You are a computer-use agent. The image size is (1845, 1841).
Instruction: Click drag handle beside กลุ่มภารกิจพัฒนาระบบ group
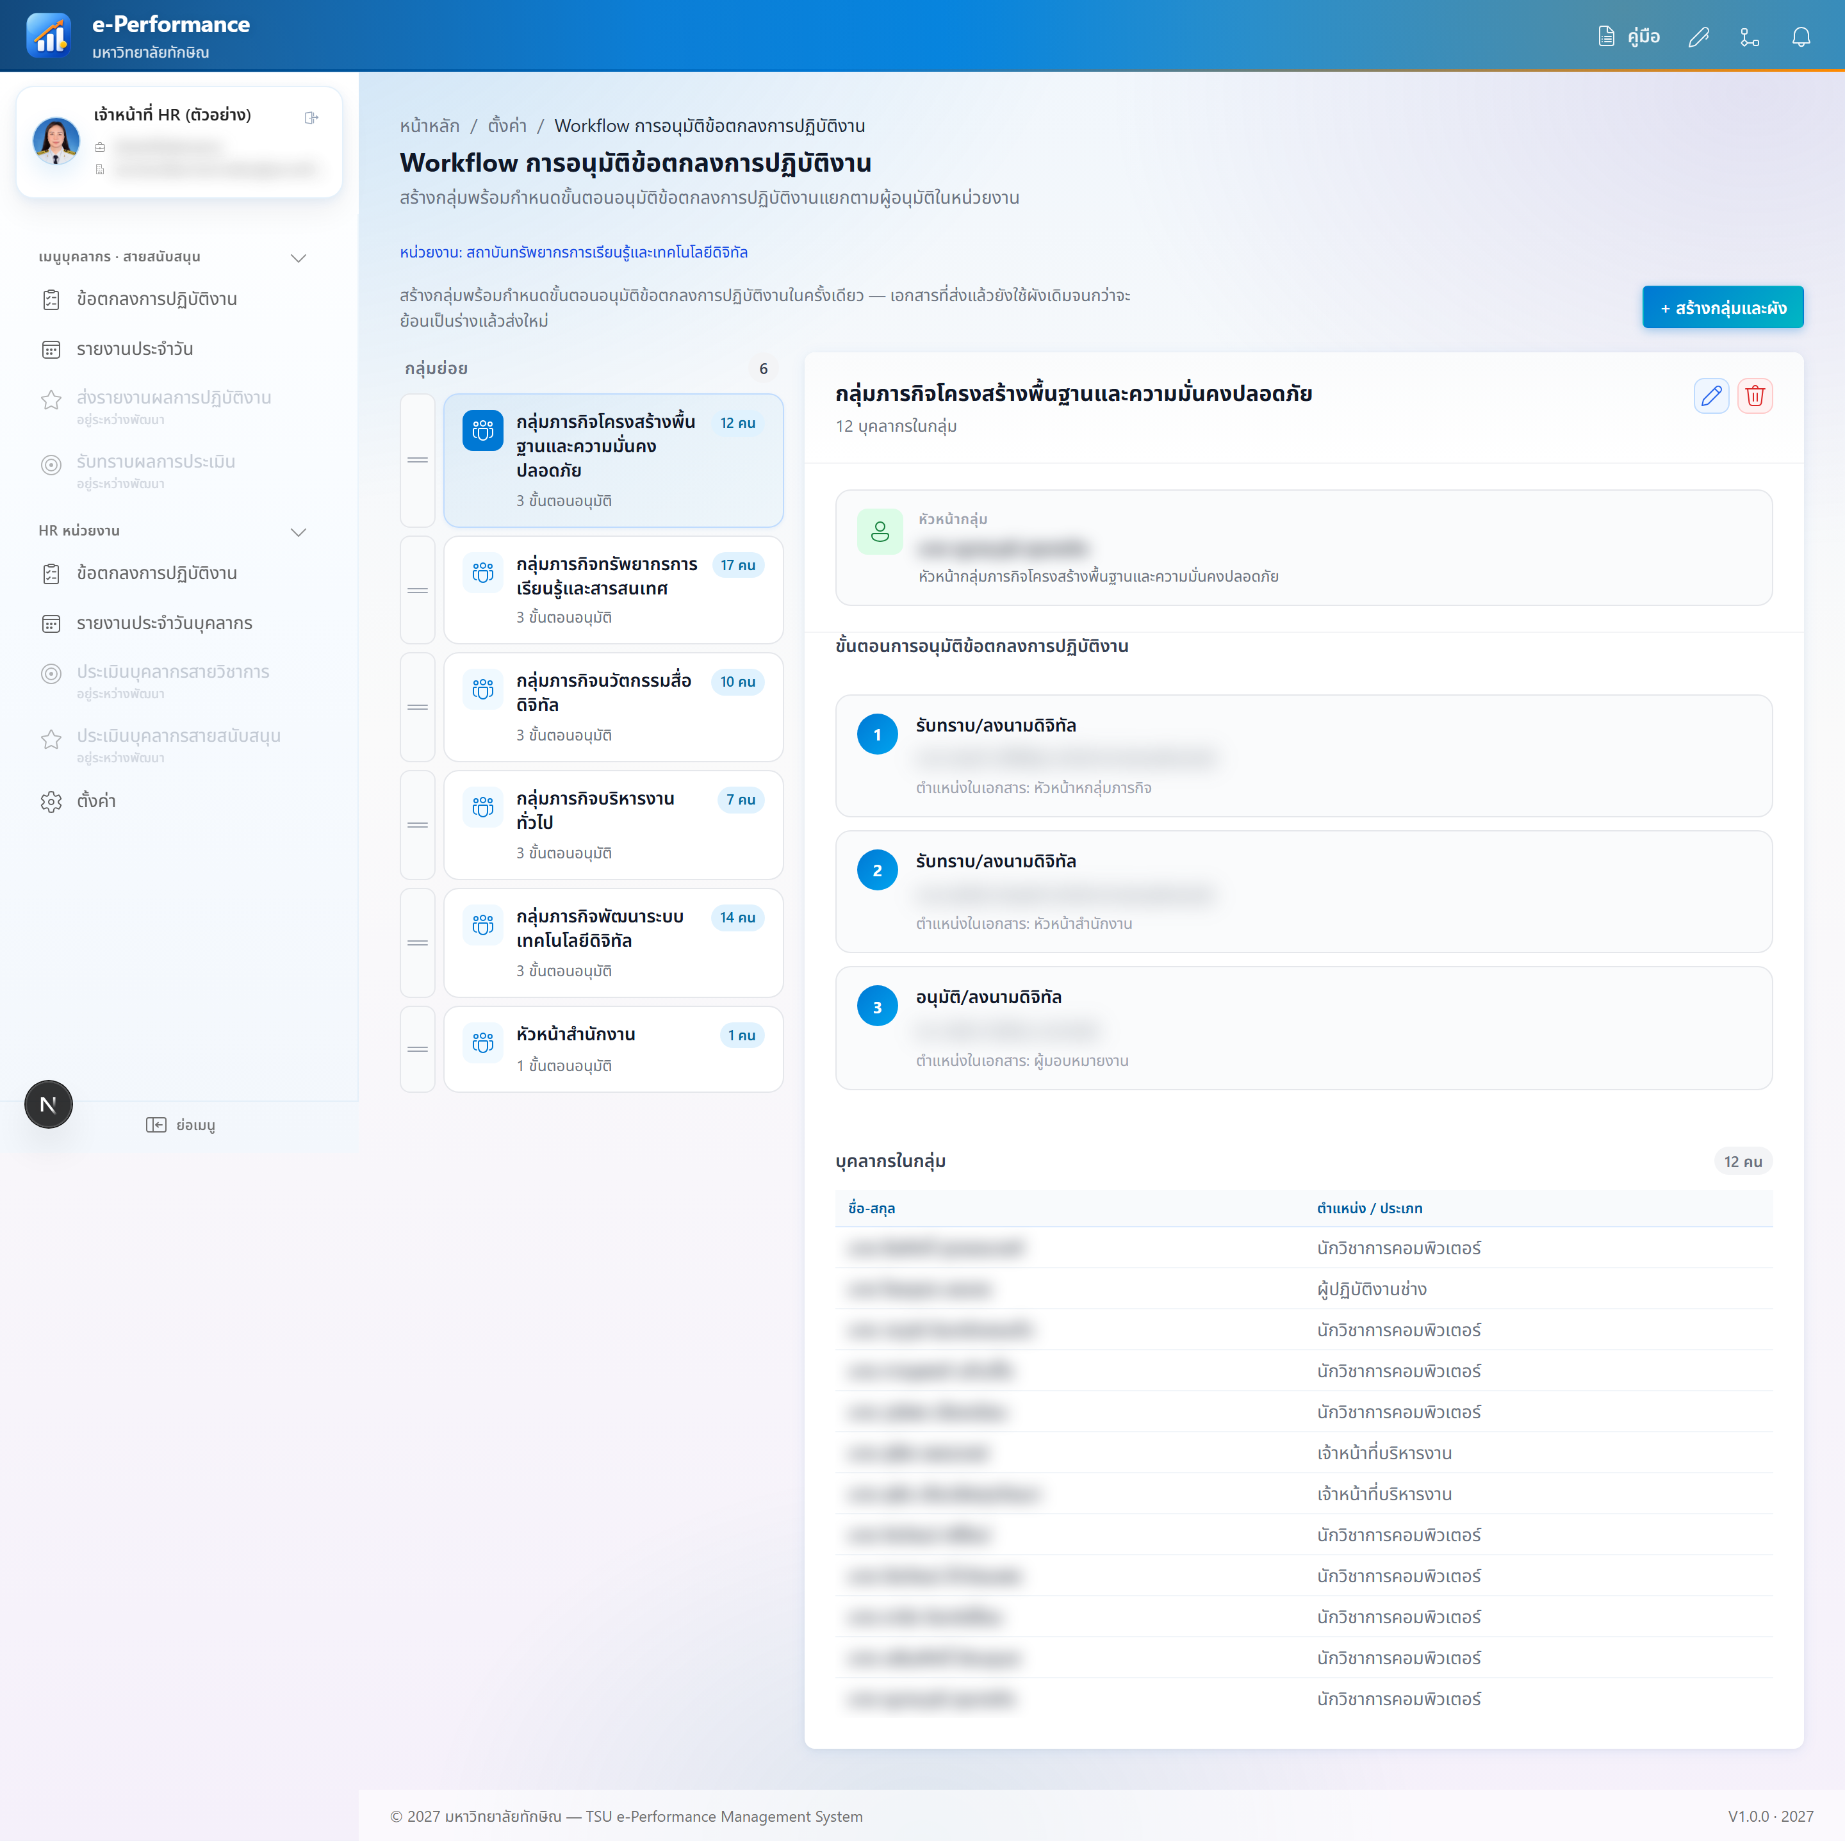[x=417, y=942]
